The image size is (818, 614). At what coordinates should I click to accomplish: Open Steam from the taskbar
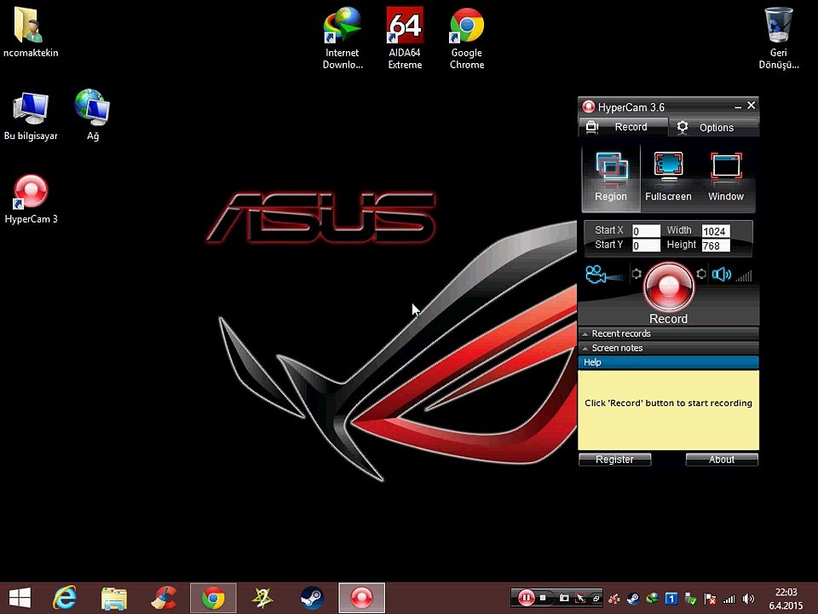pos(312,598)
